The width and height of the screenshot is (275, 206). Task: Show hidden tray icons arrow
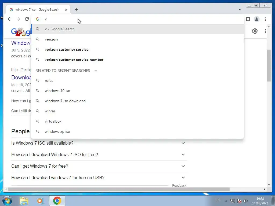[226, 201]
